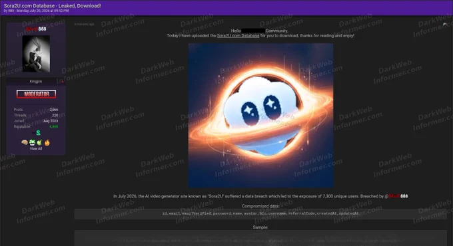453x246 pixels.
Task: Open the Sora2U.com Database link
Action: pyautogui.click(x=238, y=36)
